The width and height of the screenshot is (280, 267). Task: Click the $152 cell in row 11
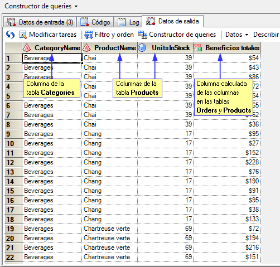[227, 153]
